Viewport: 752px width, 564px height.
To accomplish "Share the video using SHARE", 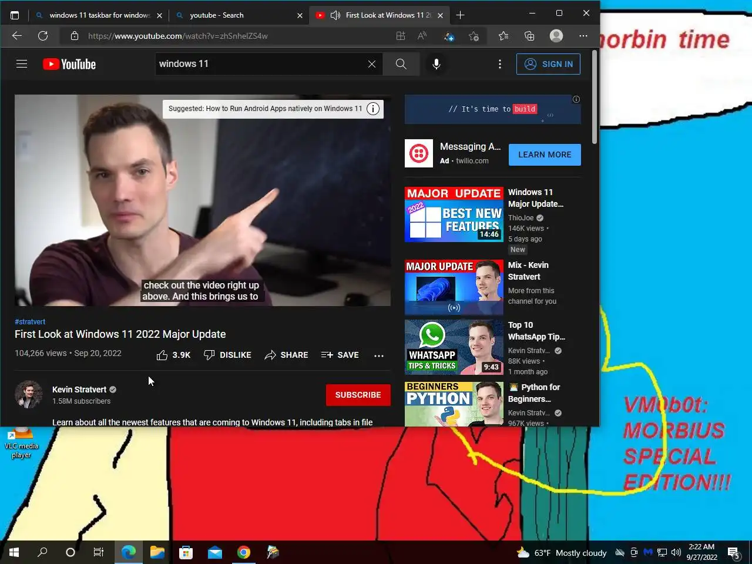I will [286, 355].
